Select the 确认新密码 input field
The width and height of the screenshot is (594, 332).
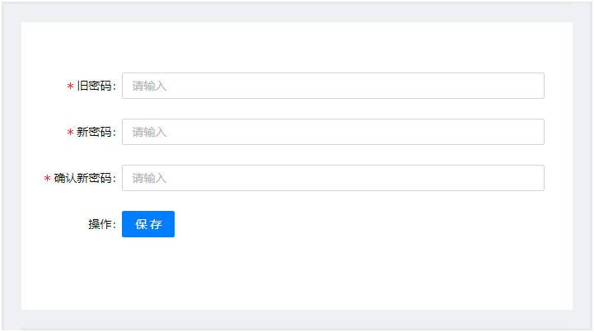[333, 178]
